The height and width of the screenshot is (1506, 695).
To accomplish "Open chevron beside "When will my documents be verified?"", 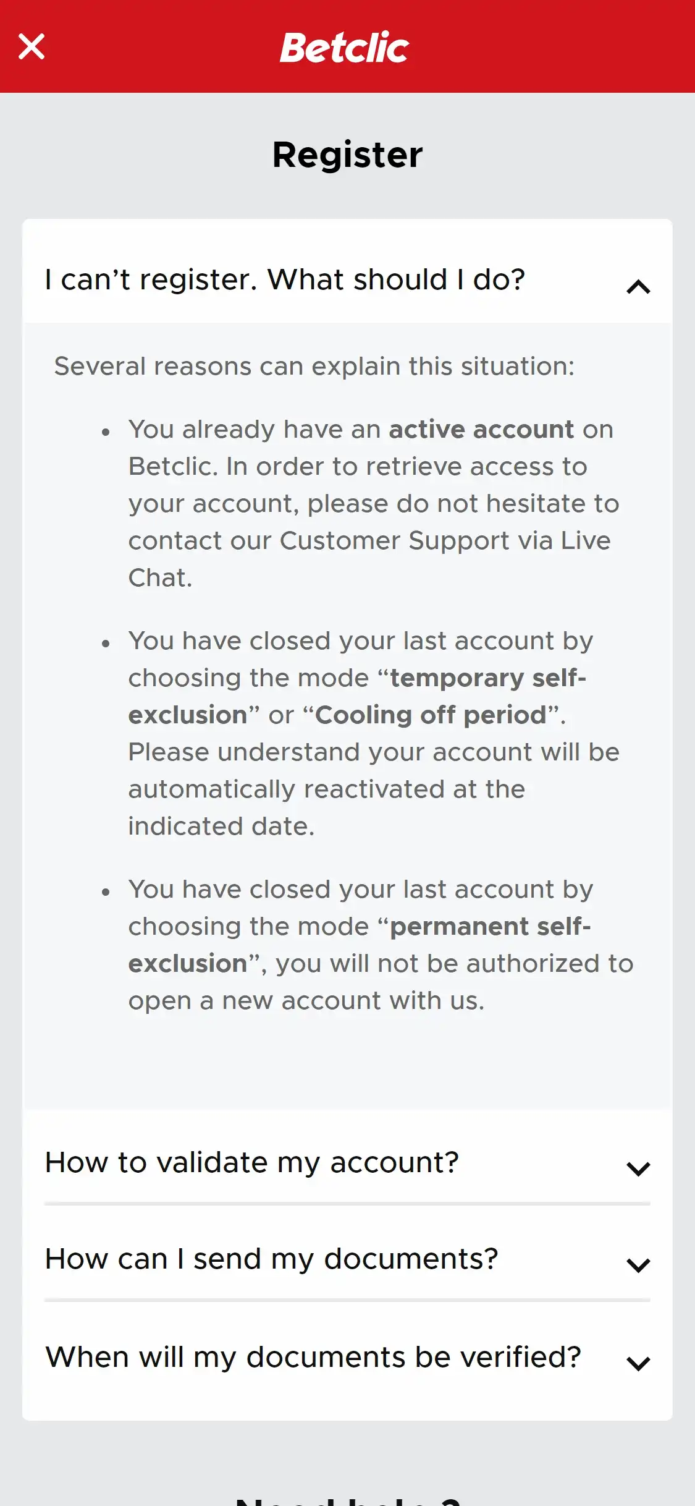I will pyautogui.click(x=638, y=1363).
